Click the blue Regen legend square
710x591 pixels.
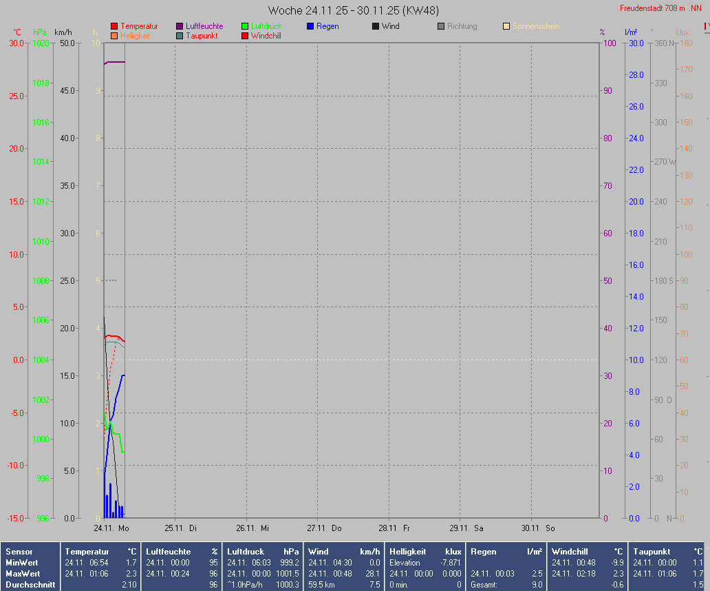(310, 26)
